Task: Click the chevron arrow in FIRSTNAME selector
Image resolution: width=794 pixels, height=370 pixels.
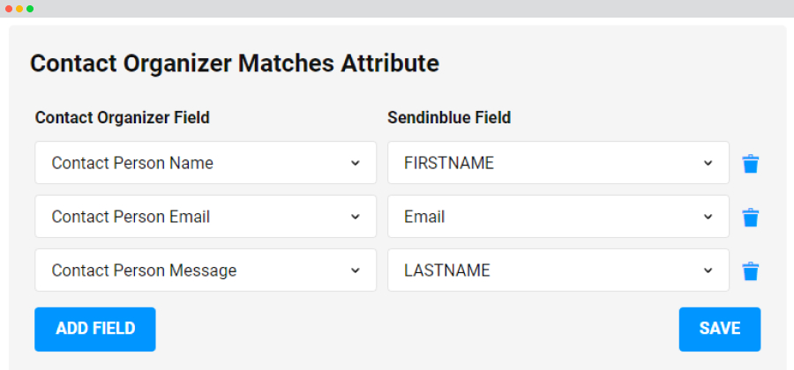Action: tap(708, 163)
